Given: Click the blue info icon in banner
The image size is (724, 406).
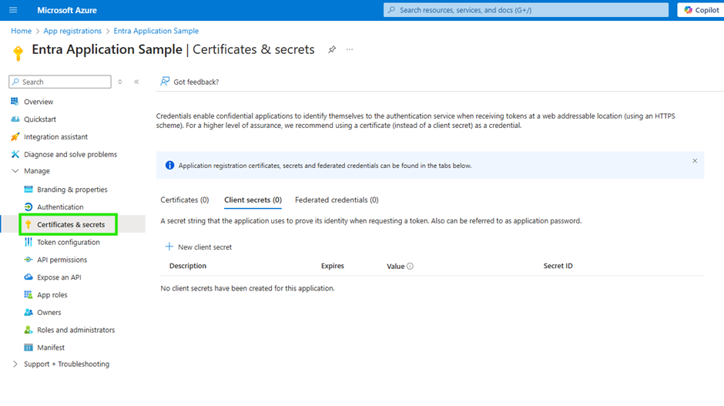Looking at the screenshot, I should (x=169, y=166).
